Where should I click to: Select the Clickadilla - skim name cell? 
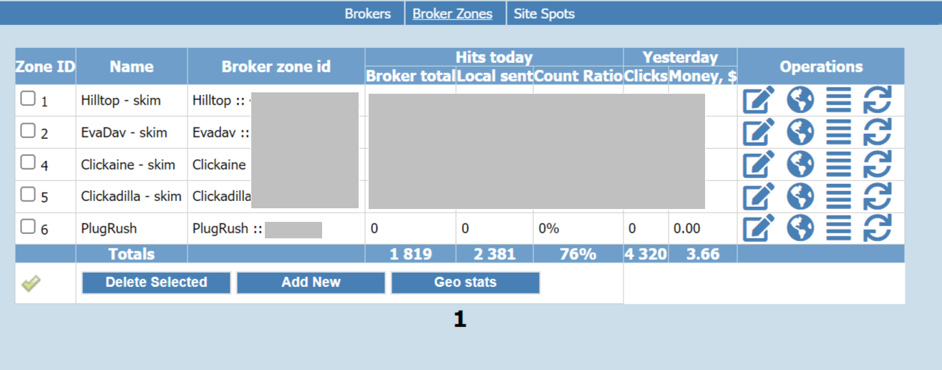pos(132,196)
